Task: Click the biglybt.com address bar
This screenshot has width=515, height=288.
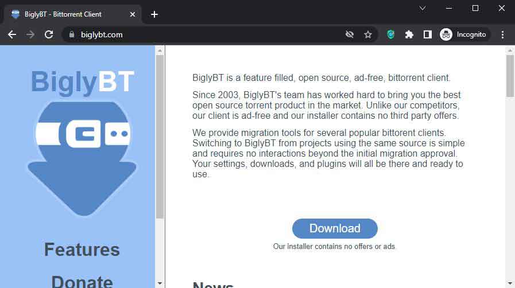Action: point(201,34)
